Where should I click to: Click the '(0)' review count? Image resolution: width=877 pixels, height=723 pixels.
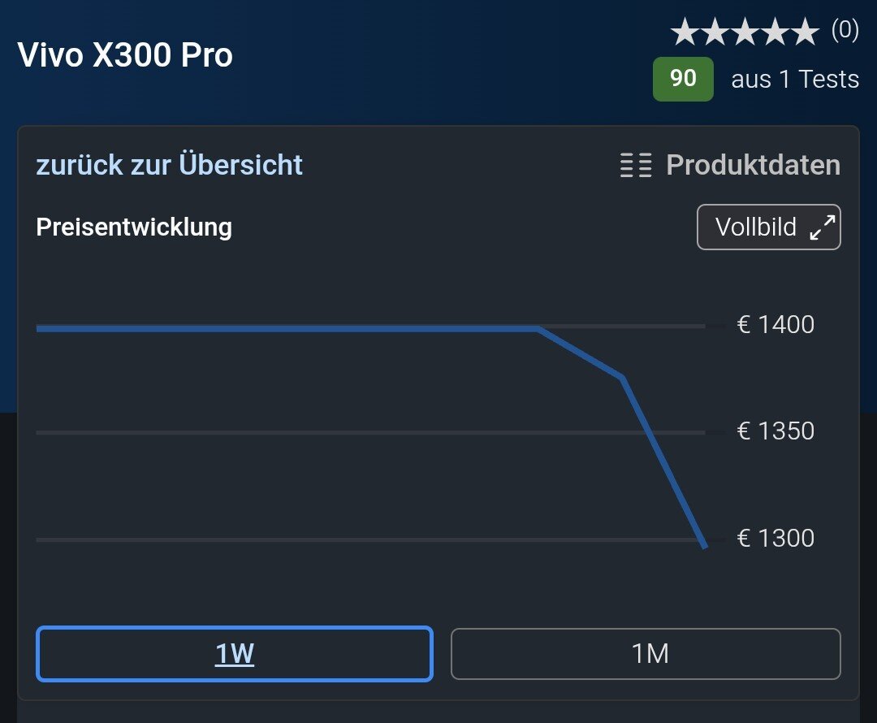[845, 32]
